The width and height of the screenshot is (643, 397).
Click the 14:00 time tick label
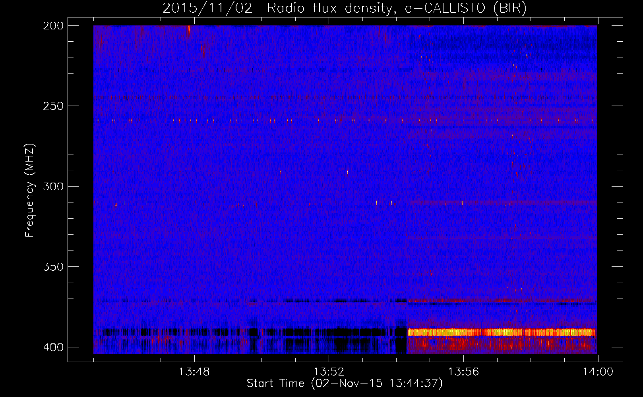pos(598,372)
